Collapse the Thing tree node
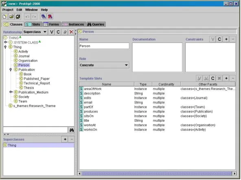 [5, 47]
